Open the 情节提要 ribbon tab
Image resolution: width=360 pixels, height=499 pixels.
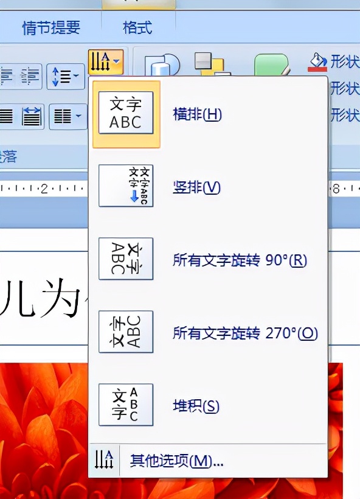coord(51,27)
